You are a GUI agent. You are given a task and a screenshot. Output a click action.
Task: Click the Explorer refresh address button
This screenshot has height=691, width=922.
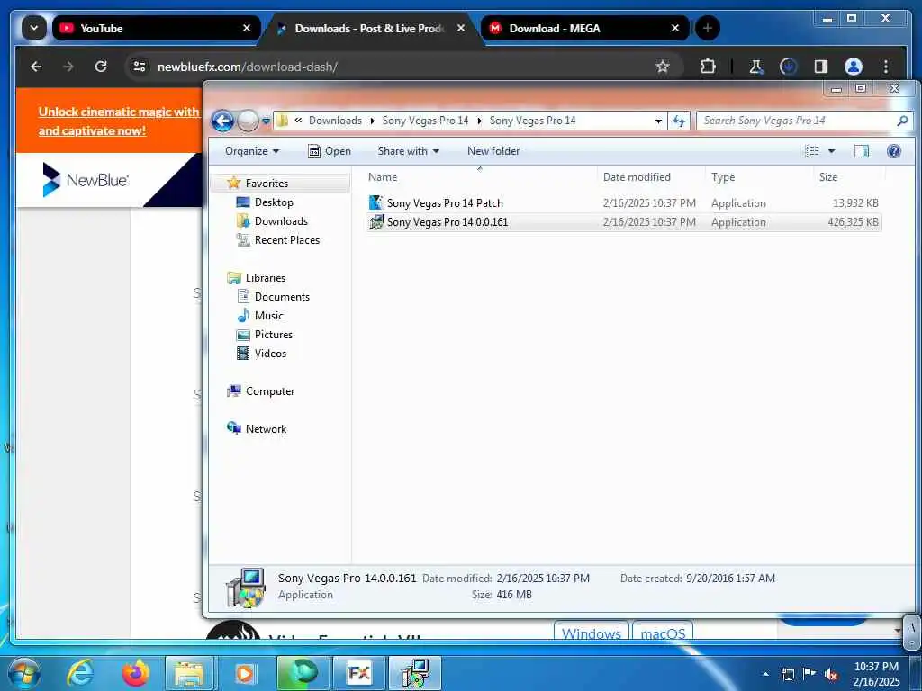pos(679,121)
